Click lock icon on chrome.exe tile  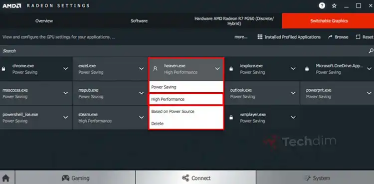click(x=3, y=69)
